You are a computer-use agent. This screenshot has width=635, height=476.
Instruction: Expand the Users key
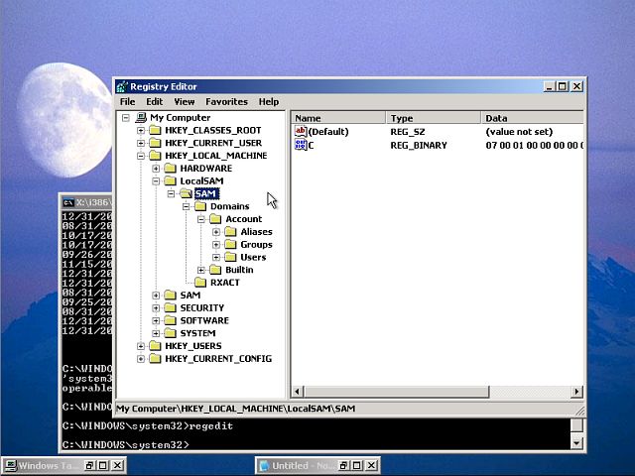(x=216, y=257)
